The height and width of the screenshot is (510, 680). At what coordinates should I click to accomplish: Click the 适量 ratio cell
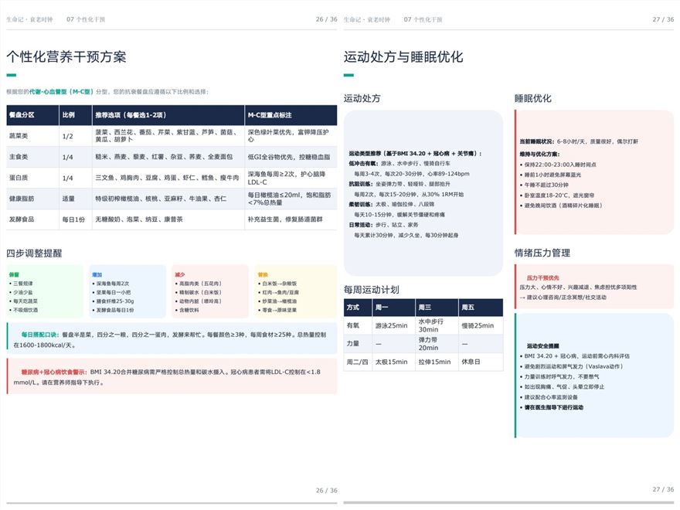68,198
